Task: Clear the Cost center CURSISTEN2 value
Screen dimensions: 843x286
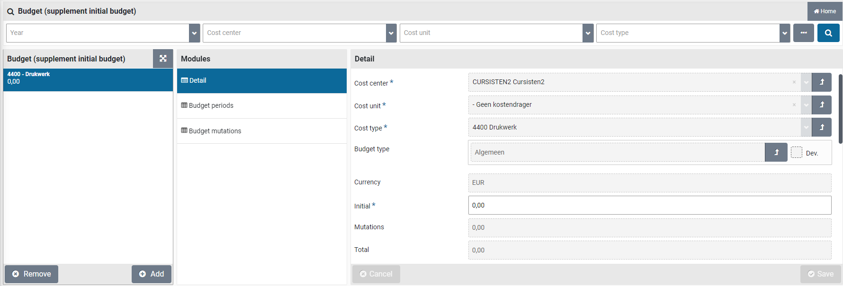Action: click(794, 82)
